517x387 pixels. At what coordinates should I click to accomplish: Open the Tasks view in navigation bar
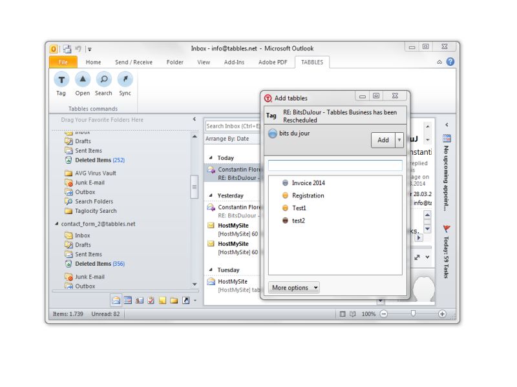click(151, 300)
